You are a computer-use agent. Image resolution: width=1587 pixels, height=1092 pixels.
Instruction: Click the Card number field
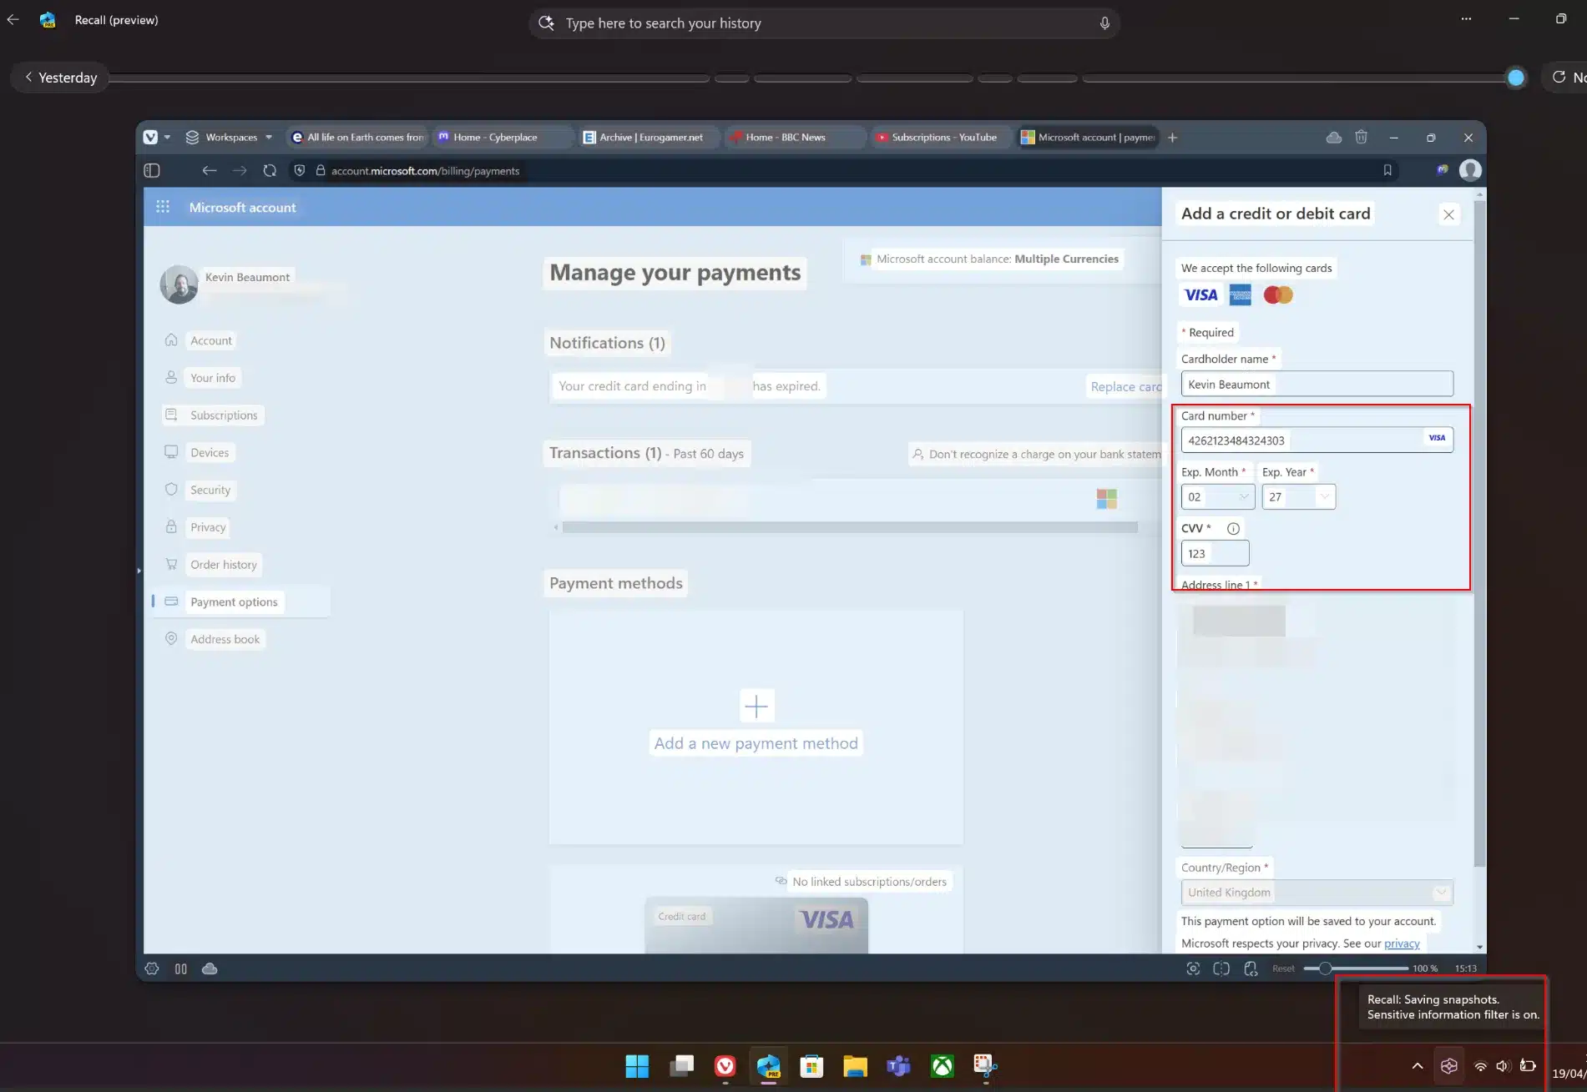click(1317, 440)
